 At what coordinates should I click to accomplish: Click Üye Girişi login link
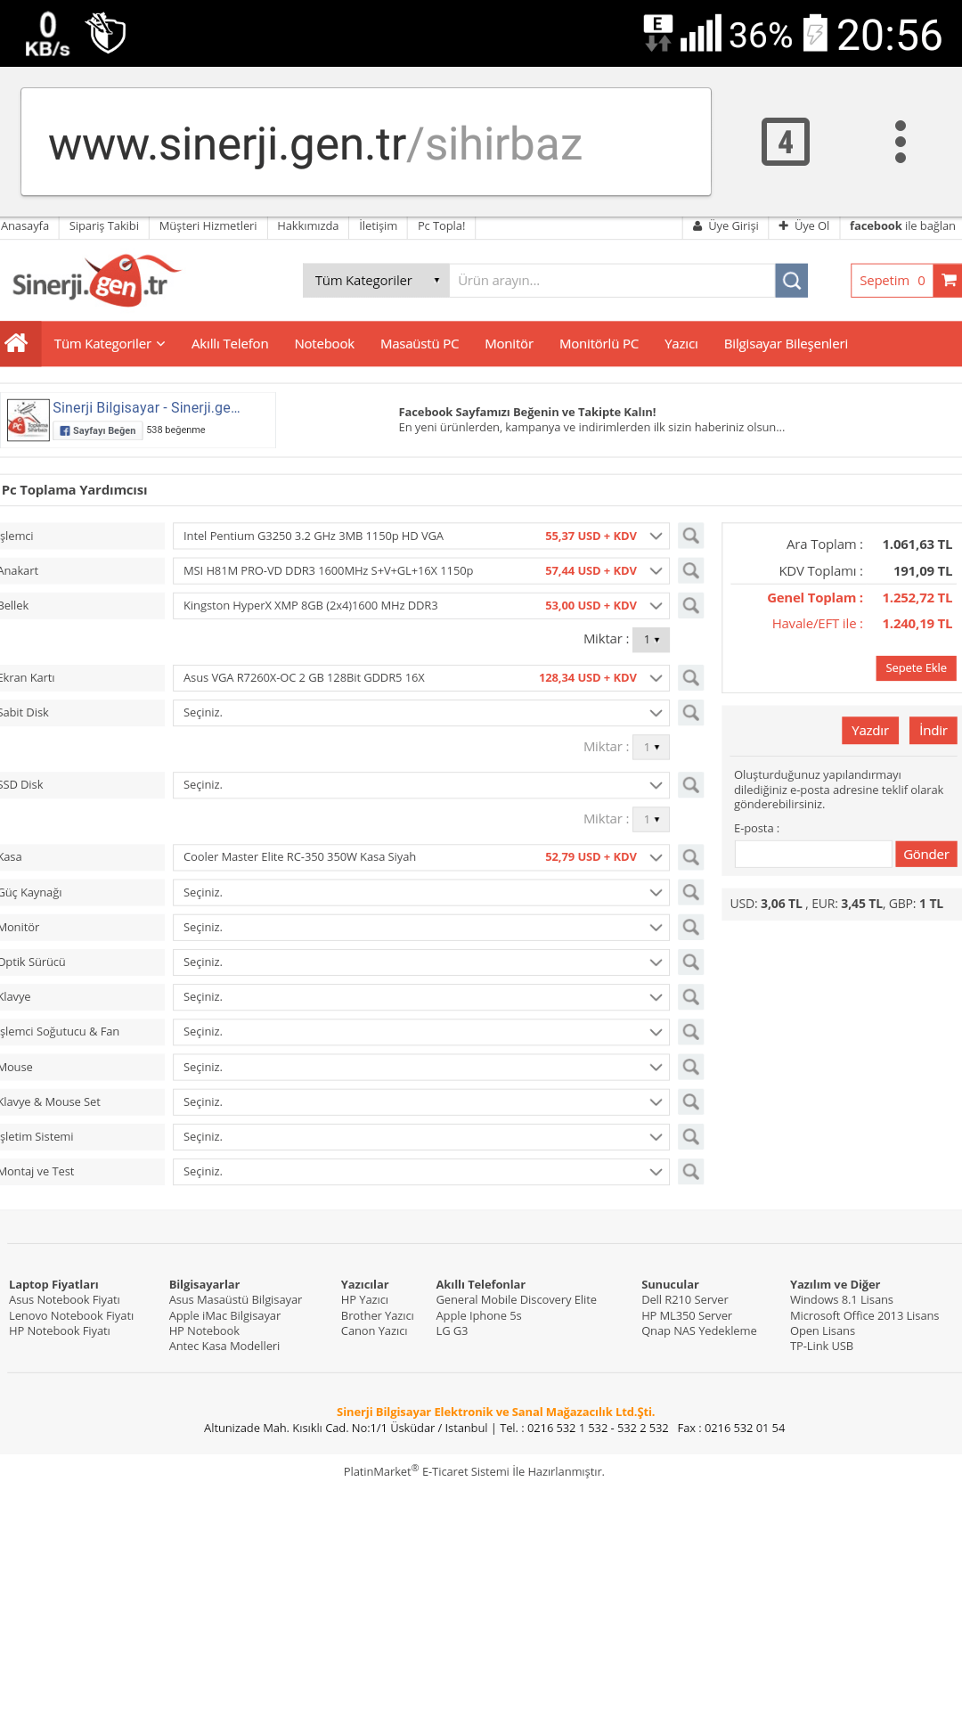point(726,226)
